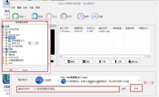Click the ring001.mpg output file cell
The height and width of the screenshot is (97, 159).
point(104,31)
